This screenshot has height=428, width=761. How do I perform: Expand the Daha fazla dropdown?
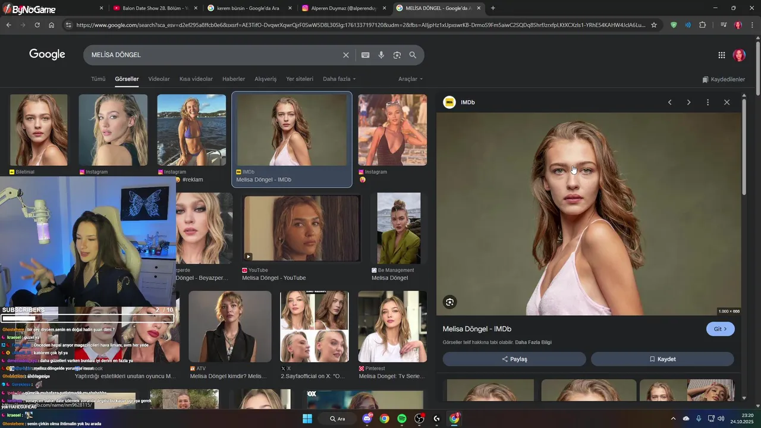(x=339, y=79)
